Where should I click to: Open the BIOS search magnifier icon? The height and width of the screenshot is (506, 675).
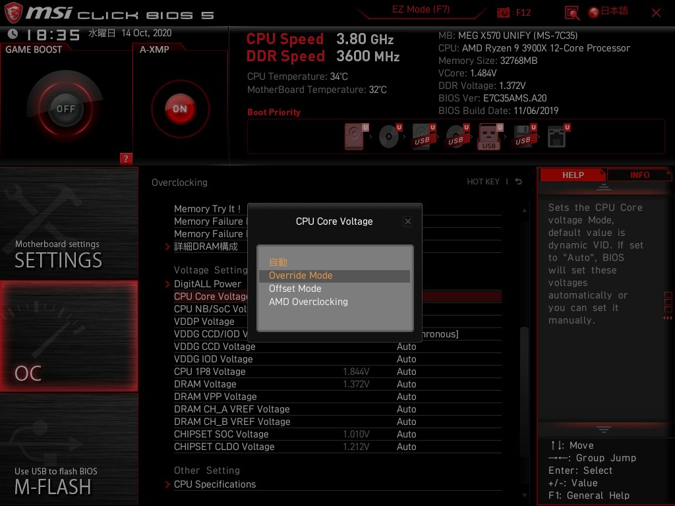(572, 13)
